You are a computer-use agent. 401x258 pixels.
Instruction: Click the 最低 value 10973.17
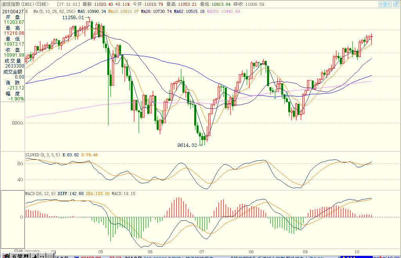click(14, 44)
